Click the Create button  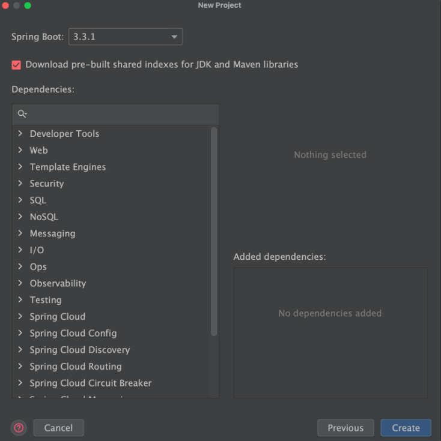pos(406,428)
